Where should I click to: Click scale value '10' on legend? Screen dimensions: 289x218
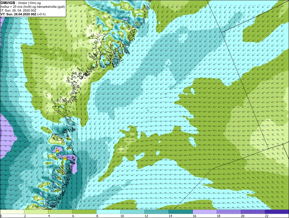pyautogui.click(x=122, y=216)
